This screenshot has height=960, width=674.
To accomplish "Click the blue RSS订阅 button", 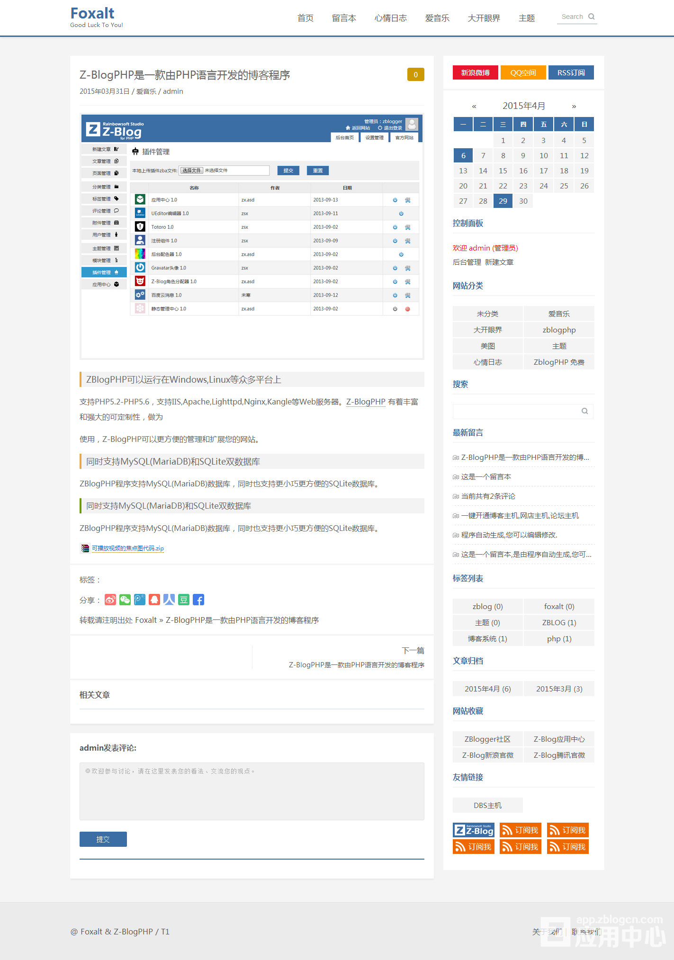I will click(571, 72).
